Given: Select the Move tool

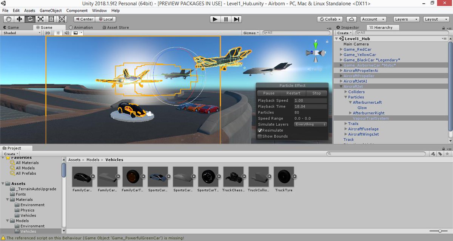Looking at the screenshot, I should click(19, 19).
